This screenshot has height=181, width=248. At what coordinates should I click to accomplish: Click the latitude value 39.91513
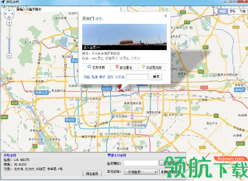pyautogui.click(x=20, y=164)
